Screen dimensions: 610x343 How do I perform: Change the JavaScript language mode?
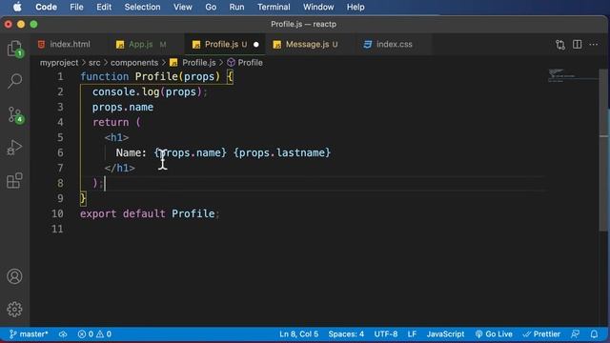(445, 334)
